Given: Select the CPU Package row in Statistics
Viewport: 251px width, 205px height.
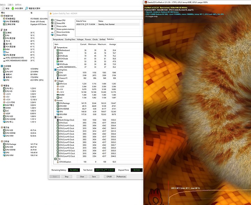Looking at the screenshot, I should coord(85,103).
